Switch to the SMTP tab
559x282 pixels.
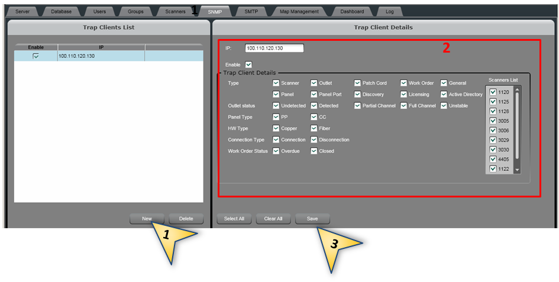coord(251,11)
